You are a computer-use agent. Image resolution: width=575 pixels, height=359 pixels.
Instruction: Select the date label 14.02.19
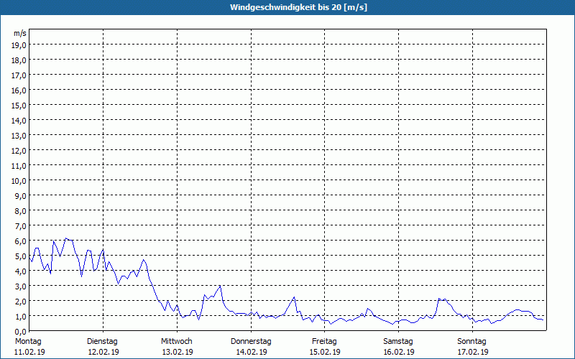pos(251,352)
